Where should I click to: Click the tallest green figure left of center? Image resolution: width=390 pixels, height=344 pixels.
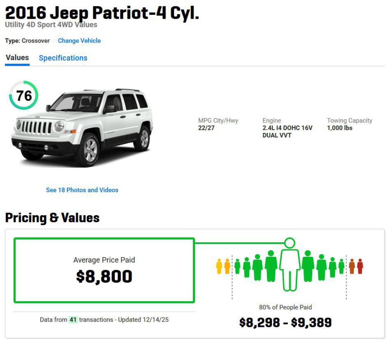pyautogui.click(x=271, y=267)
